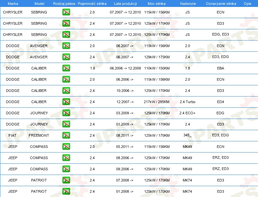Click fuel icon for Jeep Compass 2.0

pos(66,147)
